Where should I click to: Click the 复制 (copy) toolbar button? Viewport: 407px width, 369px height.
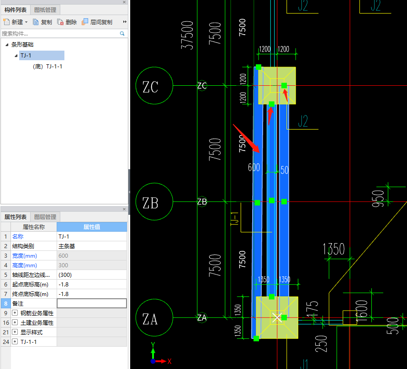pyautogui.click(x=42, y=22)
